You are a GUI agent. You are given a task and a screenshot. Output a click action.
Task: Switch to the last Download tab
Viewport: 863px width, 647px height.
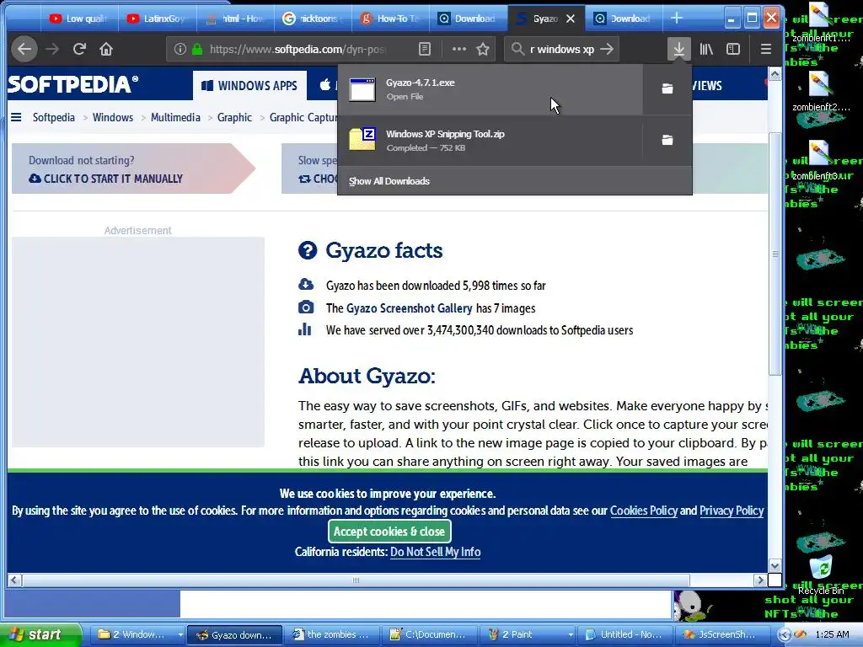pyautogui.click(x=624, y=19)
